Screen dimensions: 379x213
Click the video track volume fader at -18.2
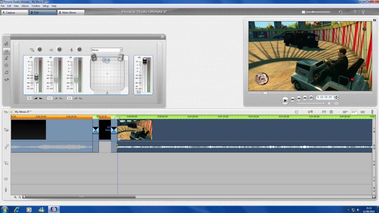[36, 77]
